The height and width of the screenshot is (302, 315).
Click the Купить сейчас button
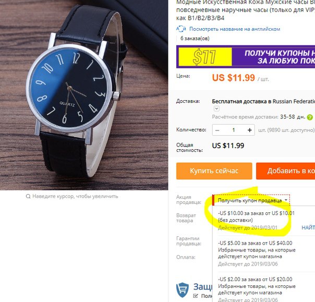214,171
